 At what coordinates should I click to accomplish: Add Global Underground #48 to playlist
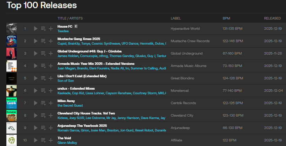coord(51,54)
